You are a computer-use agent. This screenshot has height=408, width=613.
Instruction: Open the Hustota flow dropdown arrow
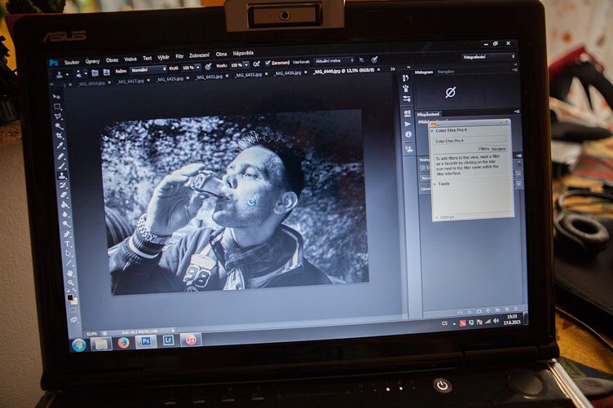246,64
